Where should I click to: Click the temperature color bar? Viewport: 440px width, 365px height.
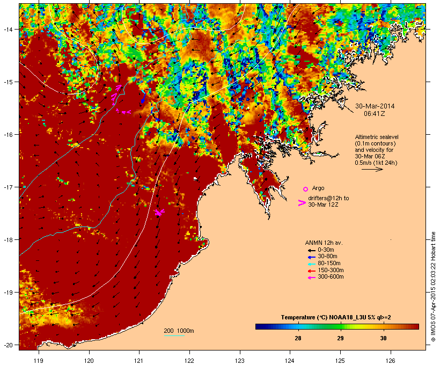tap(337, 326)
